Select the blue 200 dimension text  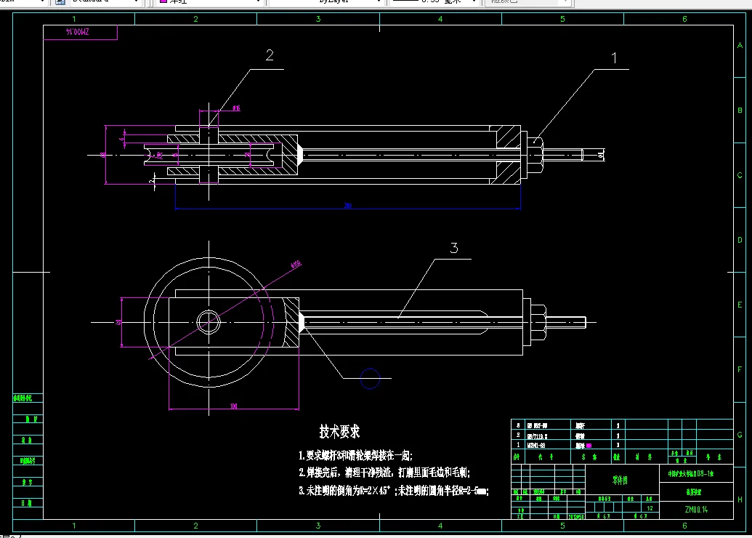tap(348, 206)
